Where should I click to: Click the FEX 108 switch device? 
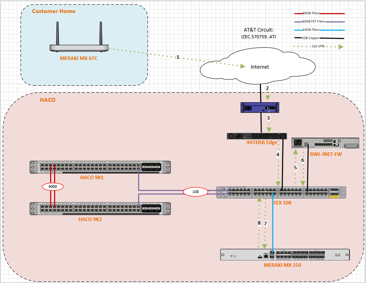[280, 192]
